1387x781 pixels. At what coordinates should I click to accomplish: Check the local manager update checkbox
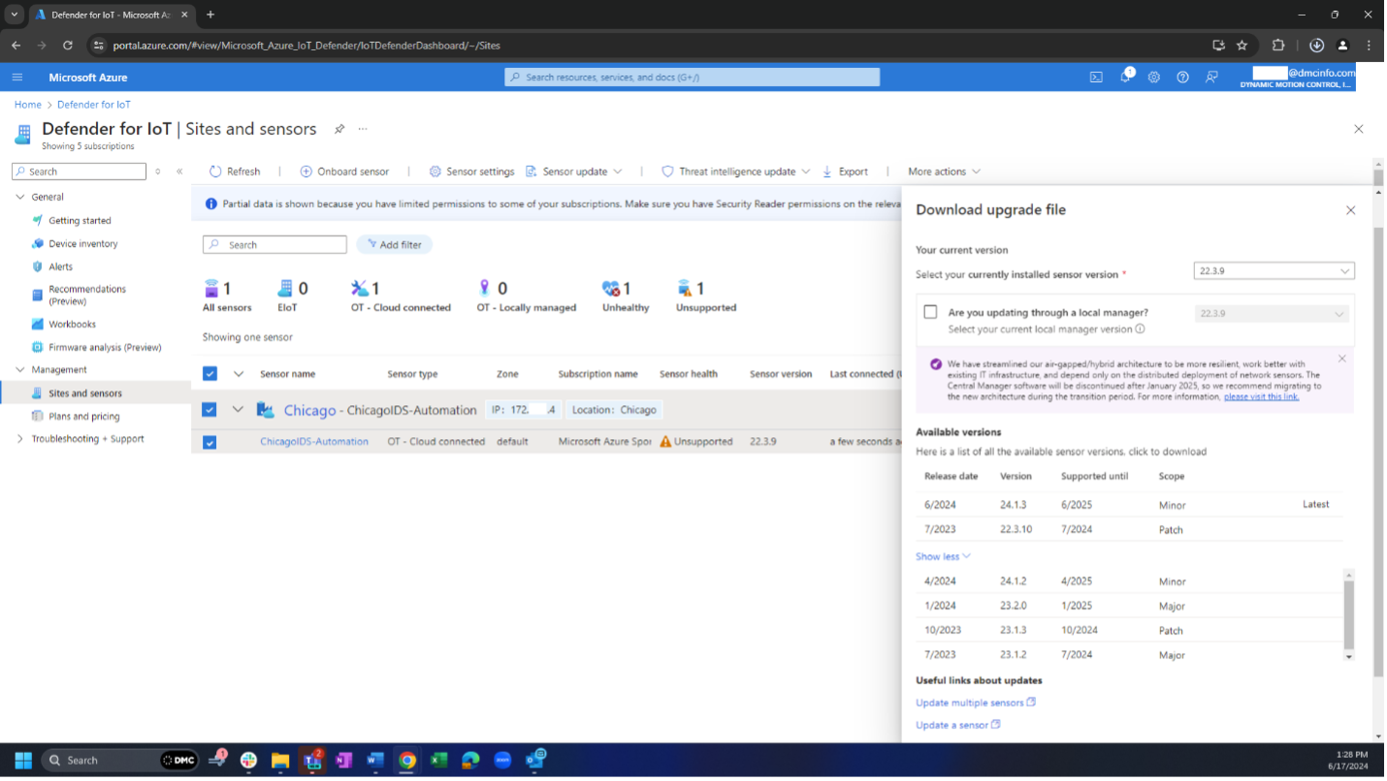(930, 312)
